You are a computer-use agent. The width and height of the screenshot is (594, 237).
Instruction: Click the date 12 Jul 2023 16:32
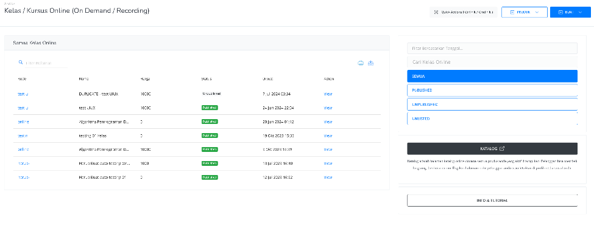pos(277,177)
